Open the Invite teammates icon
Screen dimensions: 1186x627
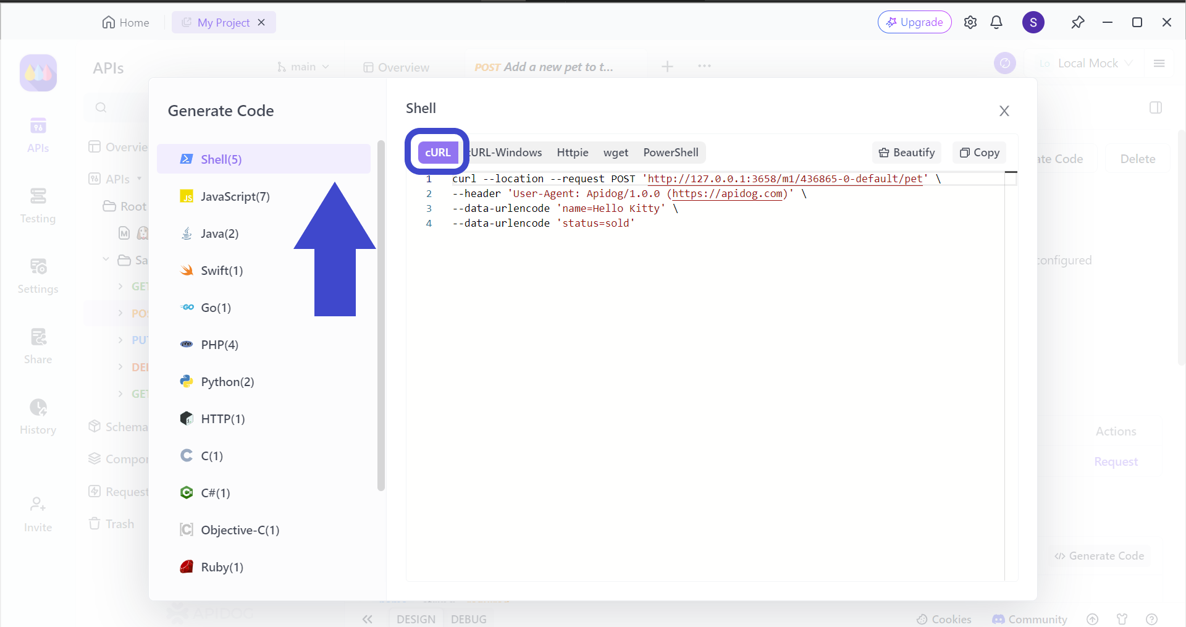(38, 510)
